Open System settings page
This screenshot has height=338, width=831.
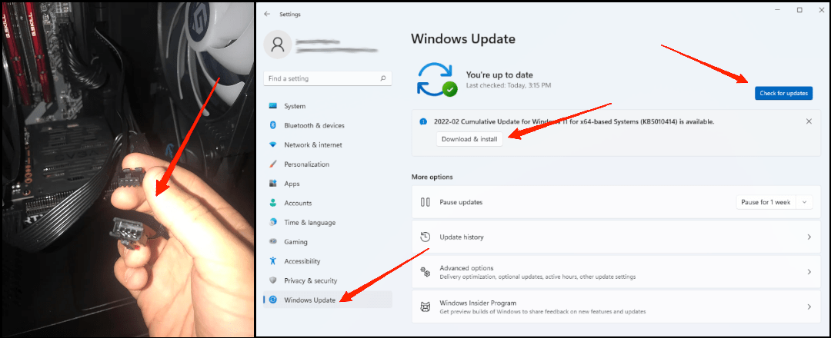pos(328,106)
